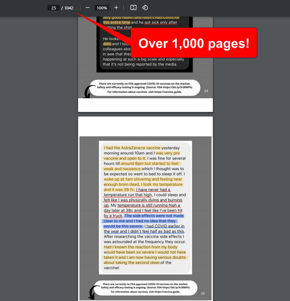
Task: Click highlighted 'about taking the second dose' text
Action: tap(131, 263)
